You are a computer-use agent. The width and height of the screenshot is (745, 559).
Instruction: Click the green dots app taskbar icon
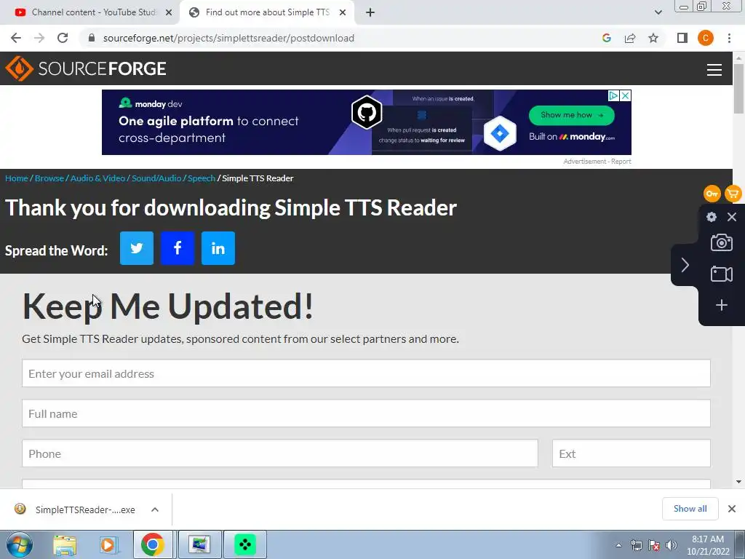tap(245, 544)
